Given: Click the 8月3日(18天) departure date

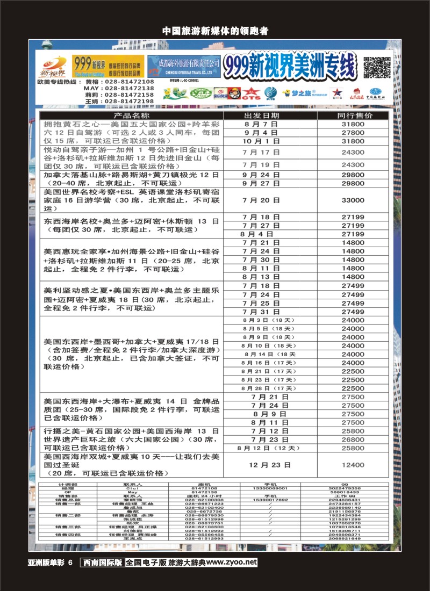Looking at the screenshot, I should 269,320.
